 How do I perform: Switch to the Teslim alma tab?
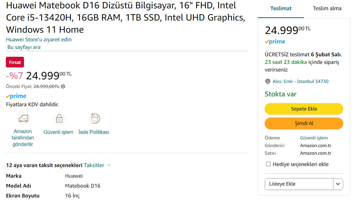point(327,8)
